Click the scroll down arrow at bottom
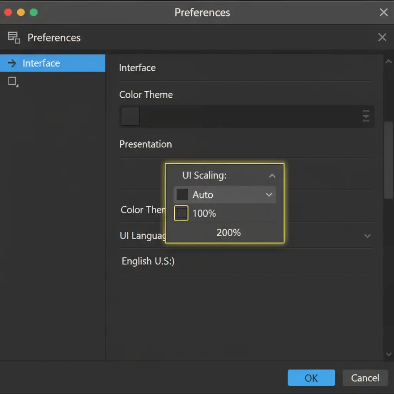Viewport: 394px width, 394px height. coord(388,354)
